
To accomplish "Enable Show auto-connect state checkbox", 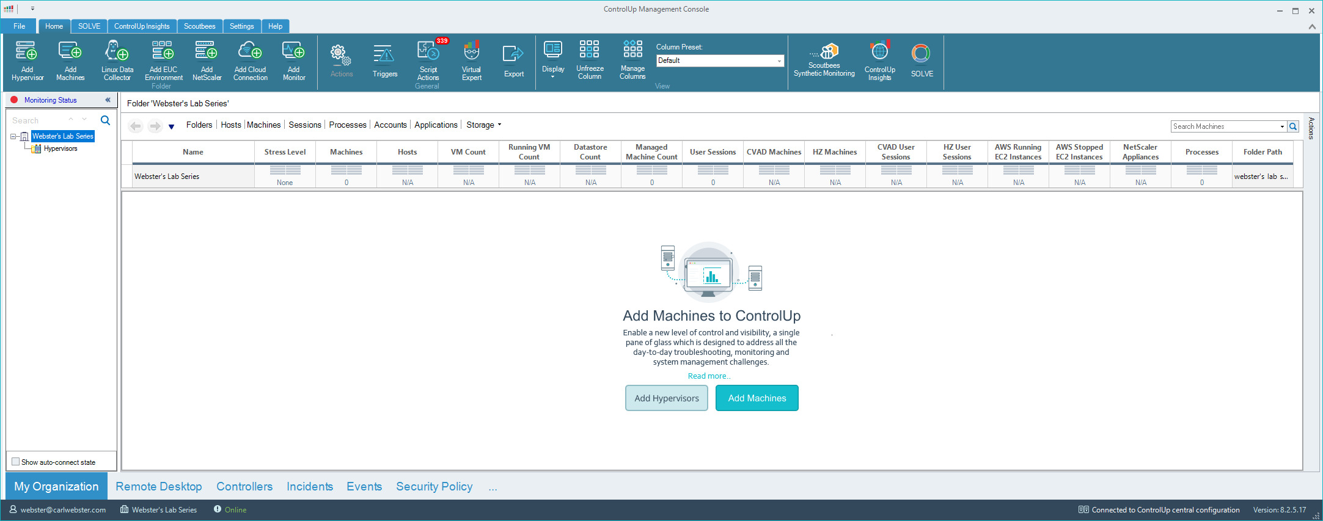I will [x=16, y=462].
